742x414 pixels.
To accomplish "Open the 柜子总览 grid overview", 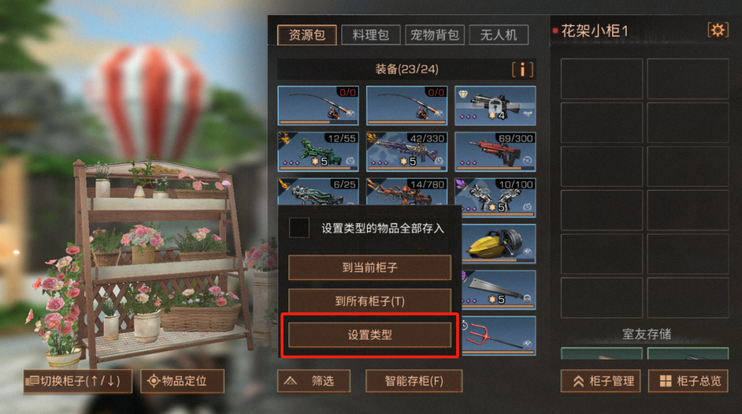I will (688, 381).
